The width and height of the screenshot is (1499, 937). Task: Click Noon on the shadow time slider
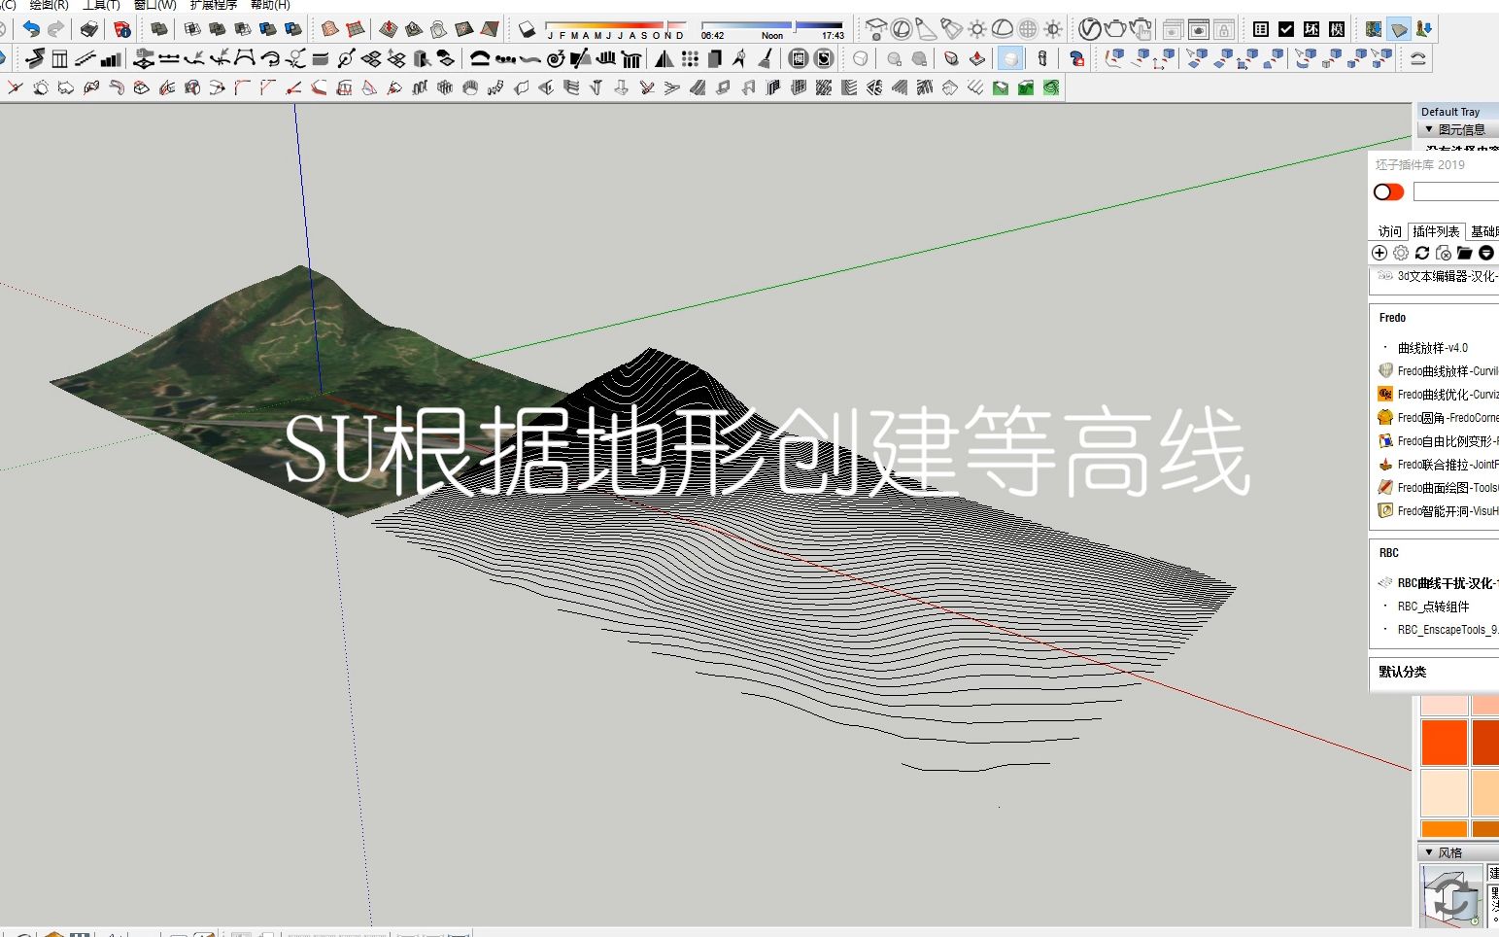click(x=772, y=35)
